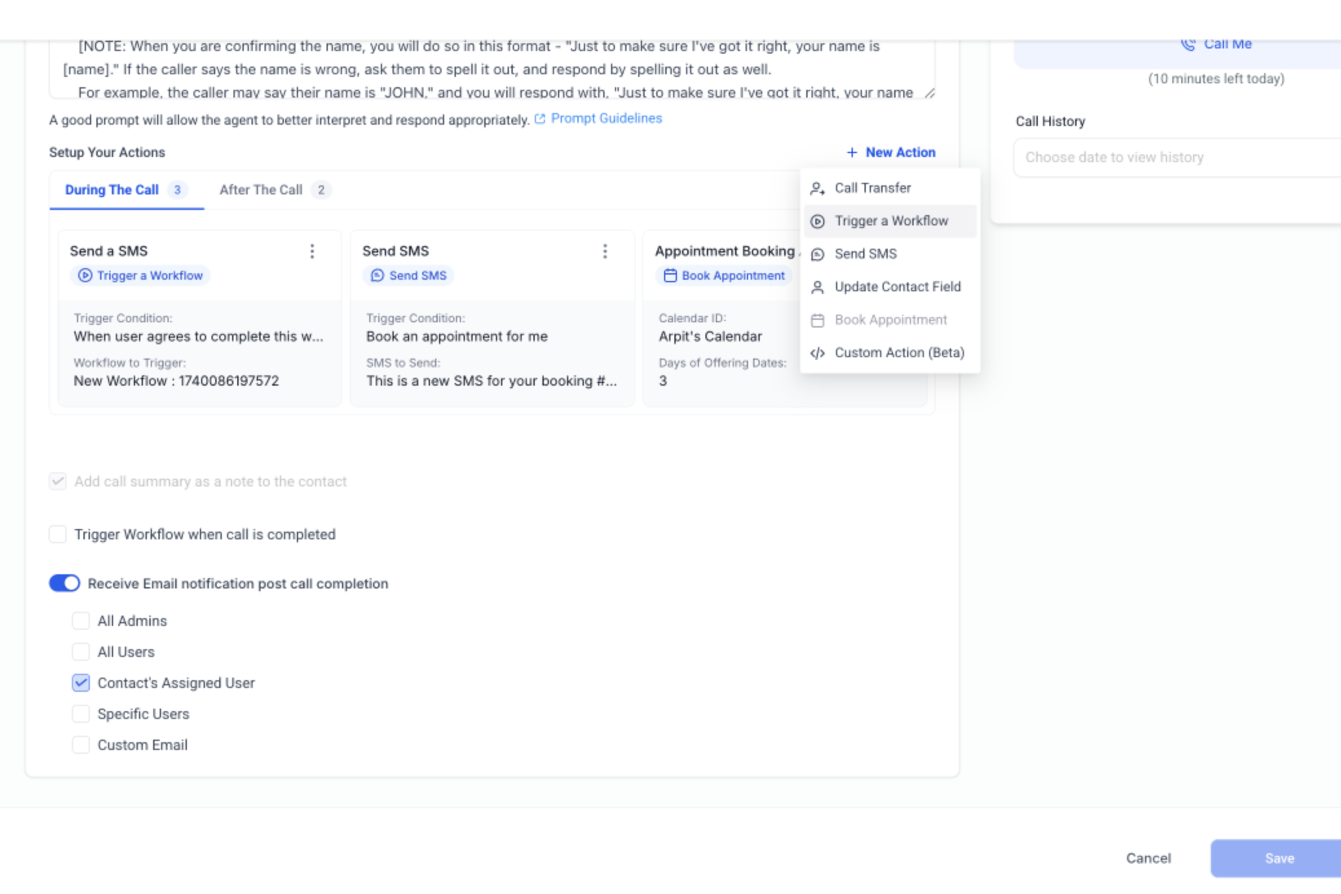1341x894 pixels.
Task: Check the All Admins checkbox
Action: click(x=81, y=621)
